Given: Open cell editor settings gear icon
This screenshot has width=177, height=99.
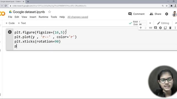Looking at the screenshot, I should (x=160, y=28).
